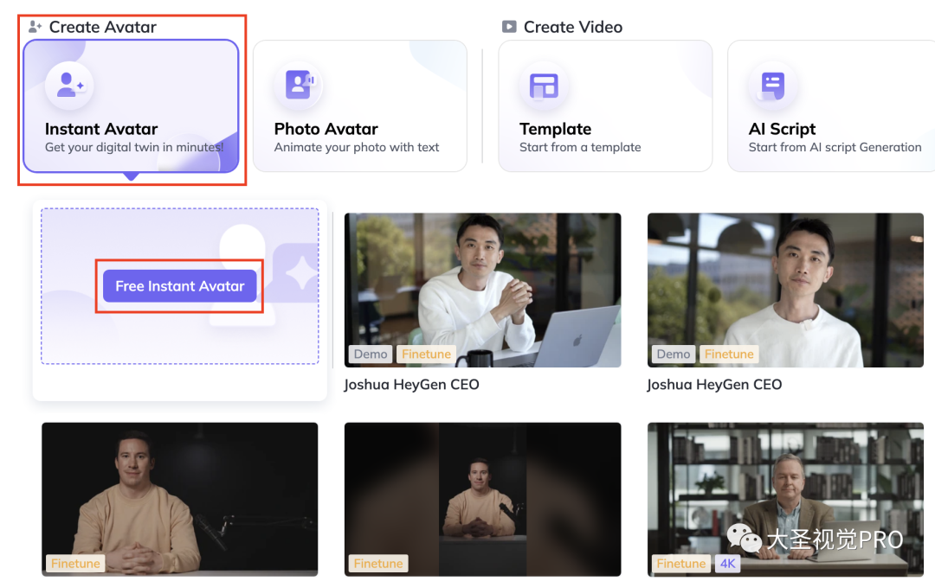Open "Start from AI script Generation" option

[835, 147]
